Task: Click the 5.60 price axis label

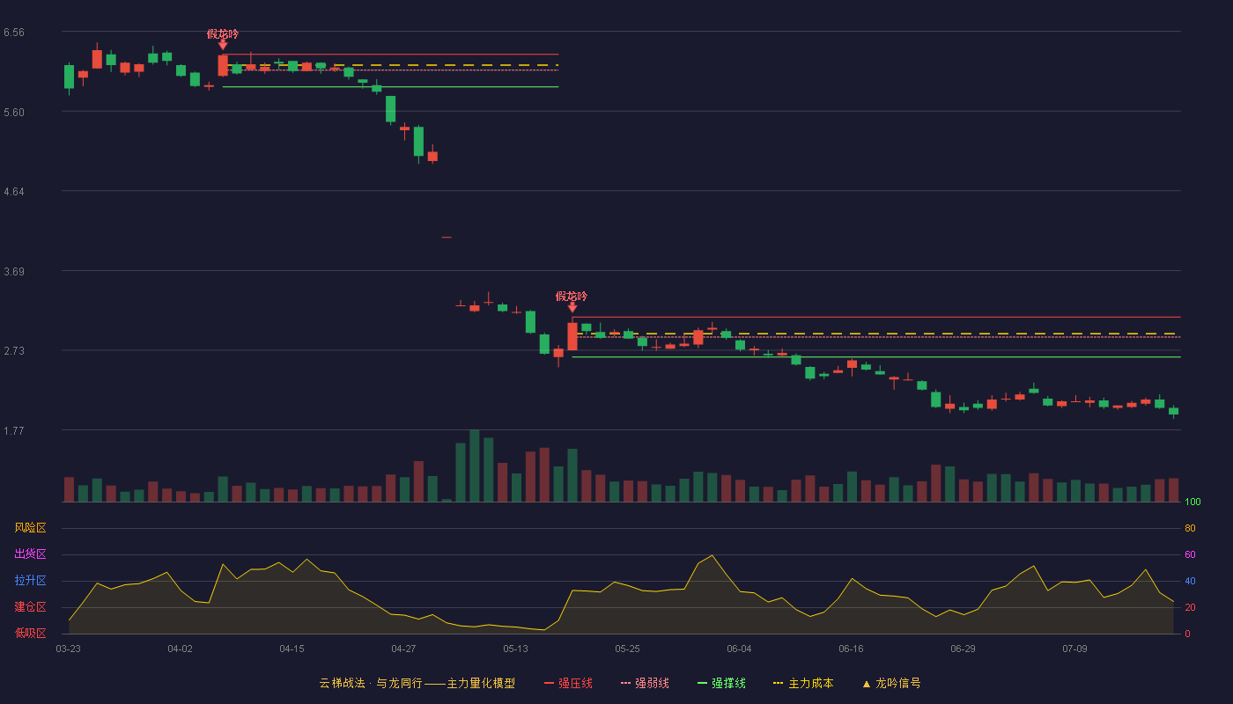Action: click(14, 112)
